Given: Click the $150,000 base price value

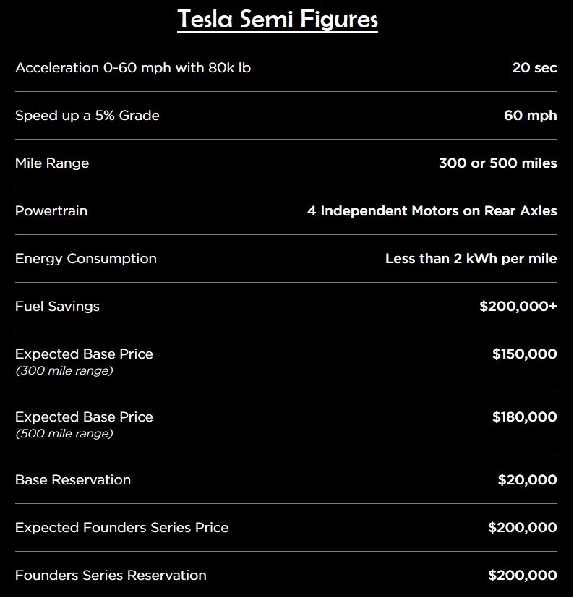Looking at the screenshot, I should tap(525, 354).
